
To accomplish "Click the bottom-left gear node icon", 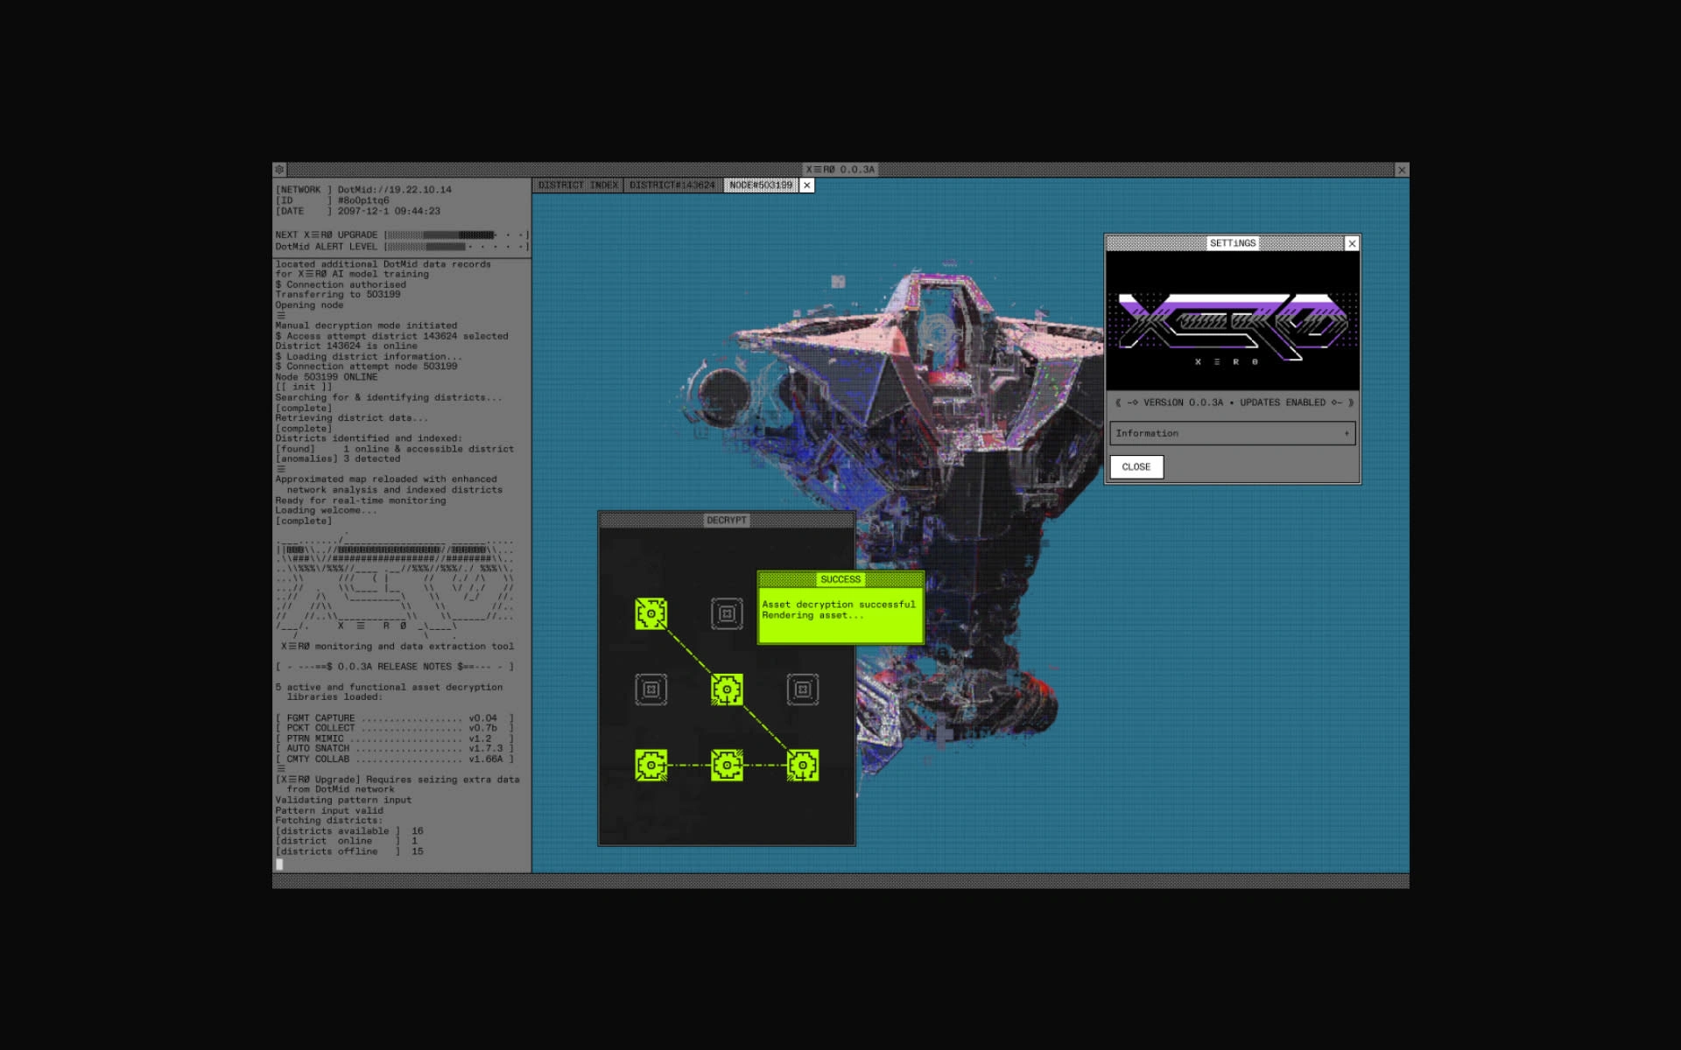I will pyautogui.click(x=650, y=763).
